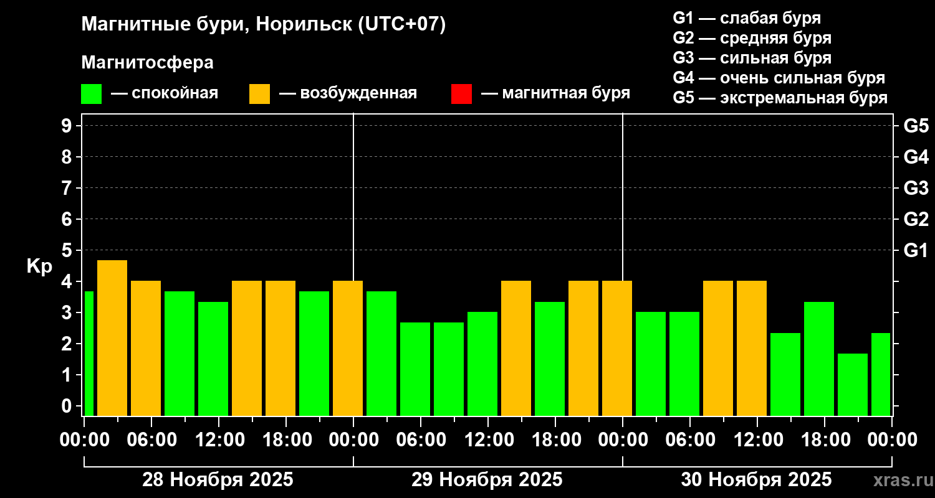935x498 pixels.
Task: Click the 12:00 label above 29 Ноября
Action: tap(488, 440)
